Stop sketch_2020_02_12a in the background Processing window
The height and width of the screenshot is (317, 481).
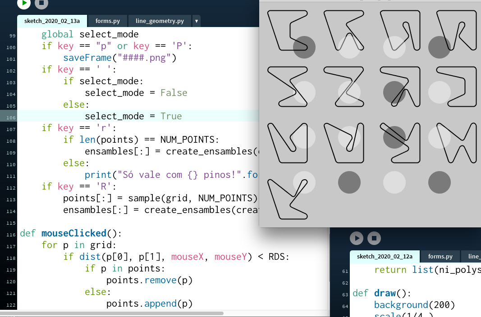click(374, 238)
